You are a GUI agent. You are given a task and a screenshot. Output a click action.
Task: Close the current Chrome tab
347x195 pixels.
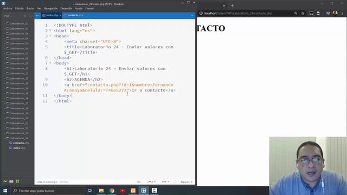pos(224,6)
